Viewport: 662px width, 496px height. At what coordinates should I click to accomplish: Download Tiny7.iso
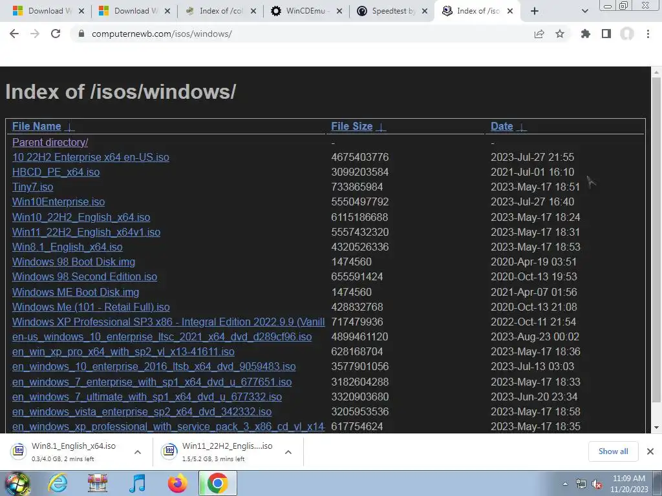point(32,187)
